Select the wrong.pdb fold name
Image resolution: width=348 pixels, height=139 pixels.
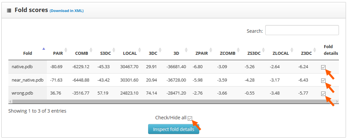click(22, 93)
